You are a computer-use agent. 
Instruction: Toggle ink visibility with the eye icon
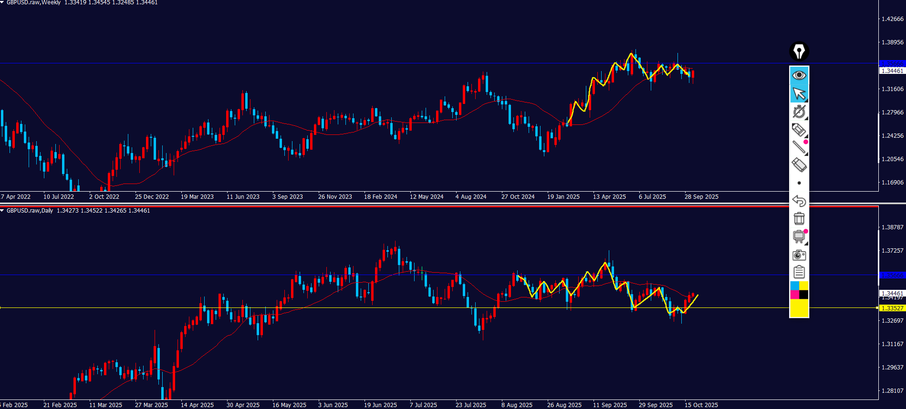pos(799,75)
